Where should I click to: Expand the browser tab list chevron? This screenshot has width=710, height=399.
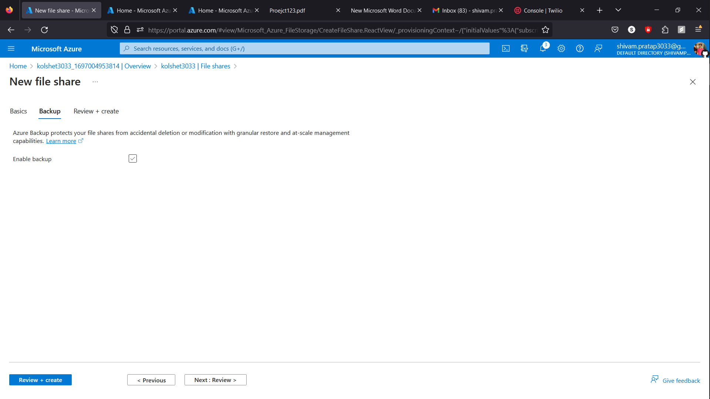click(x=618, y=10)
